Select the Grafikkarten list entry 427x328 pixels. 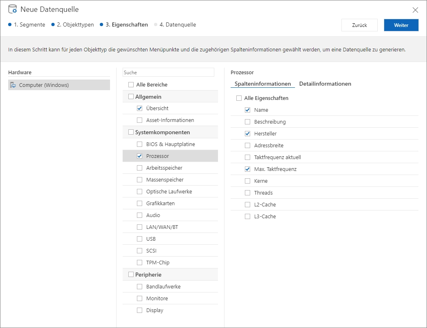pos(160,204)
